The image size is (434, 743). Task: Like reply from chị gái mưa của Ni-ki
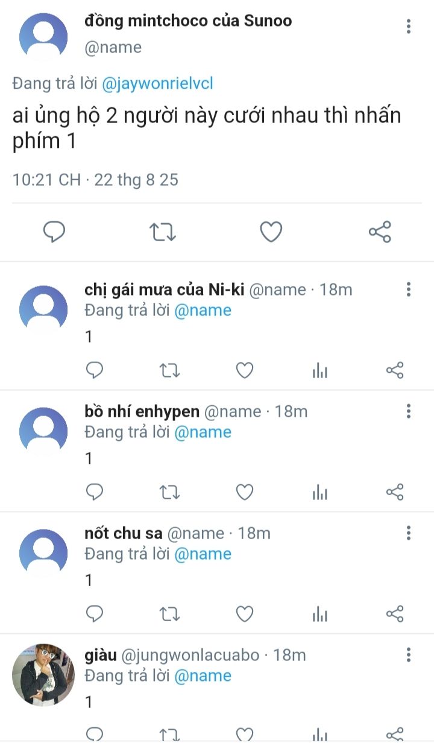pyautogui.click(x=244, y=370)
